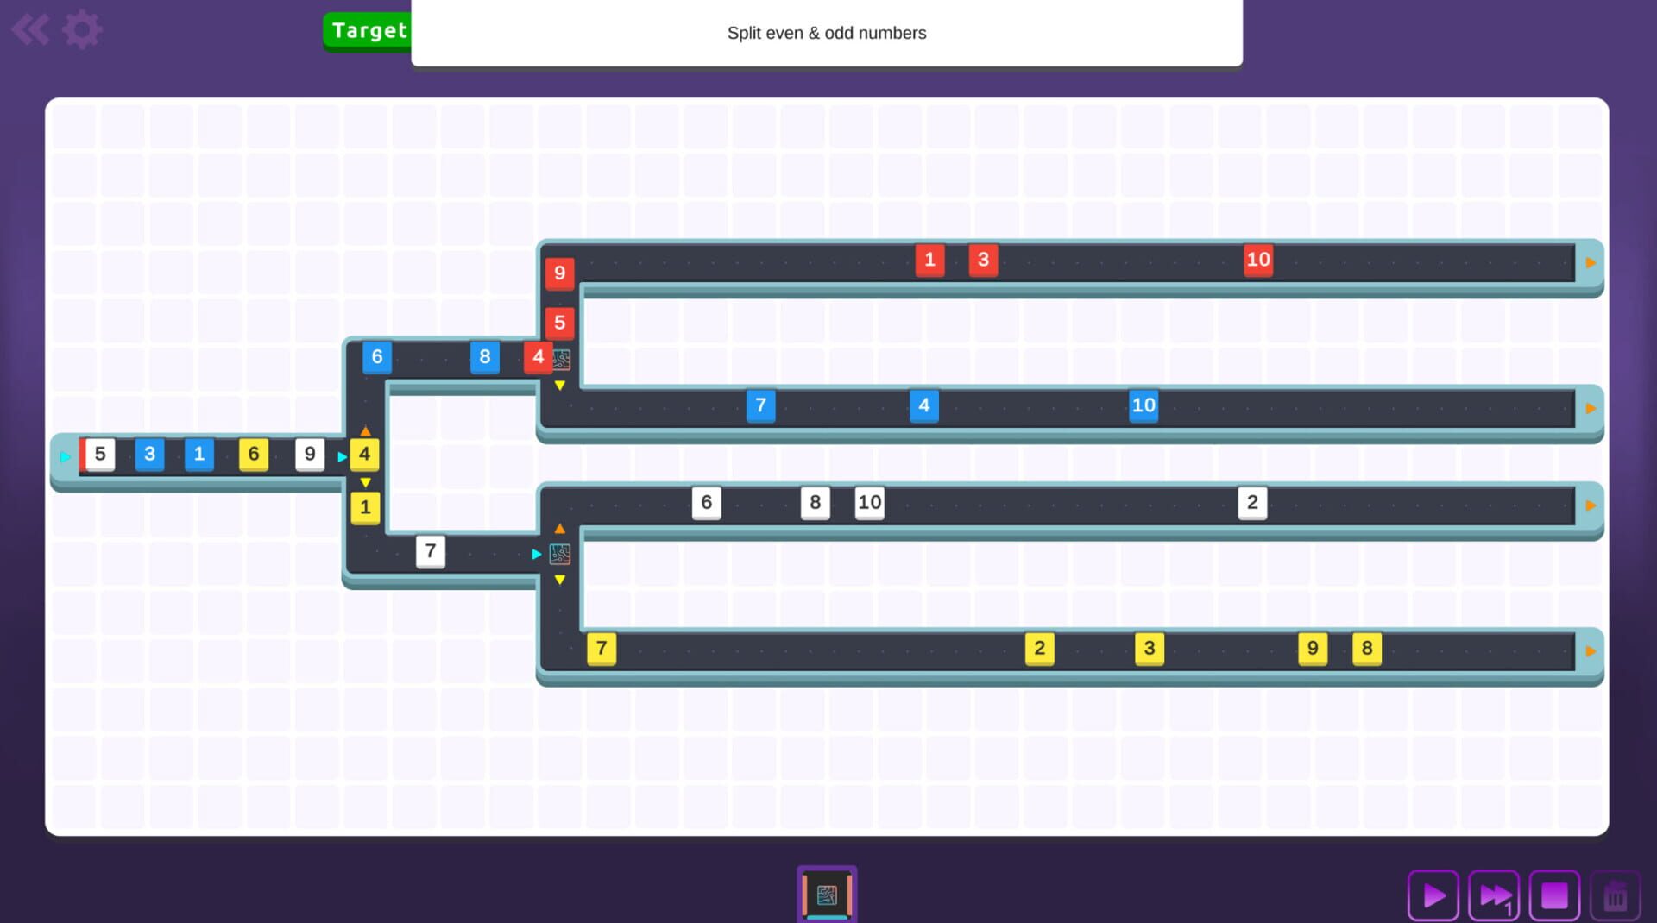Click the trash delete icon

pos(1616,895)
